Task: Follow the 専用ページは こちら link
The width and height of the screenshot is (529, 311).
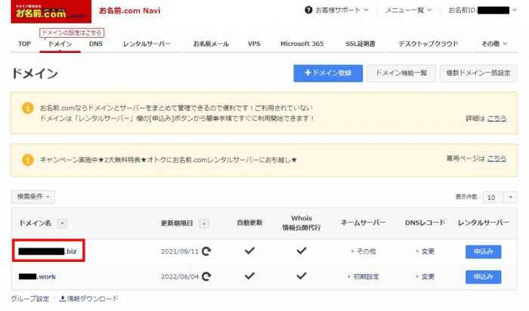Action: pos(497,159)
